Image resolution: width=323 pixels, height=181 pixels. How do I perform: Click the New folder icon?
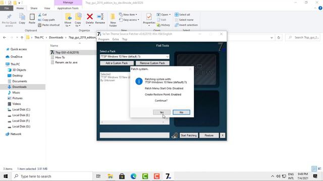(x=113, y=17)
